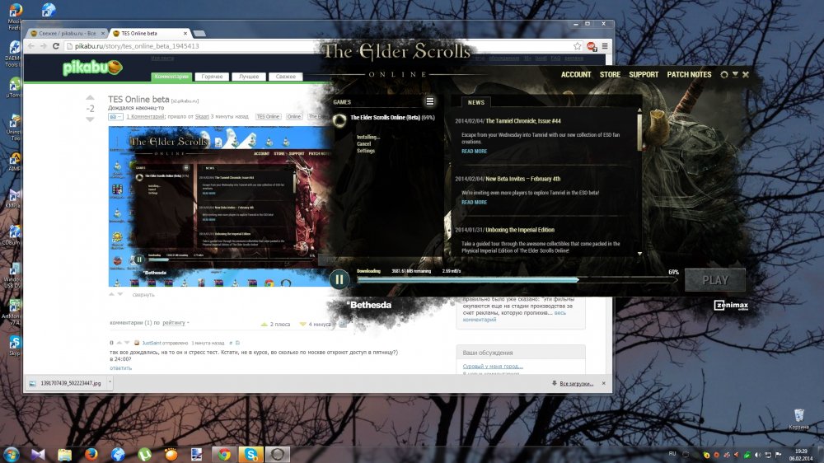Click the pikabu logo
The width and height of the screenshot is (824, 463).
point(92,68)
